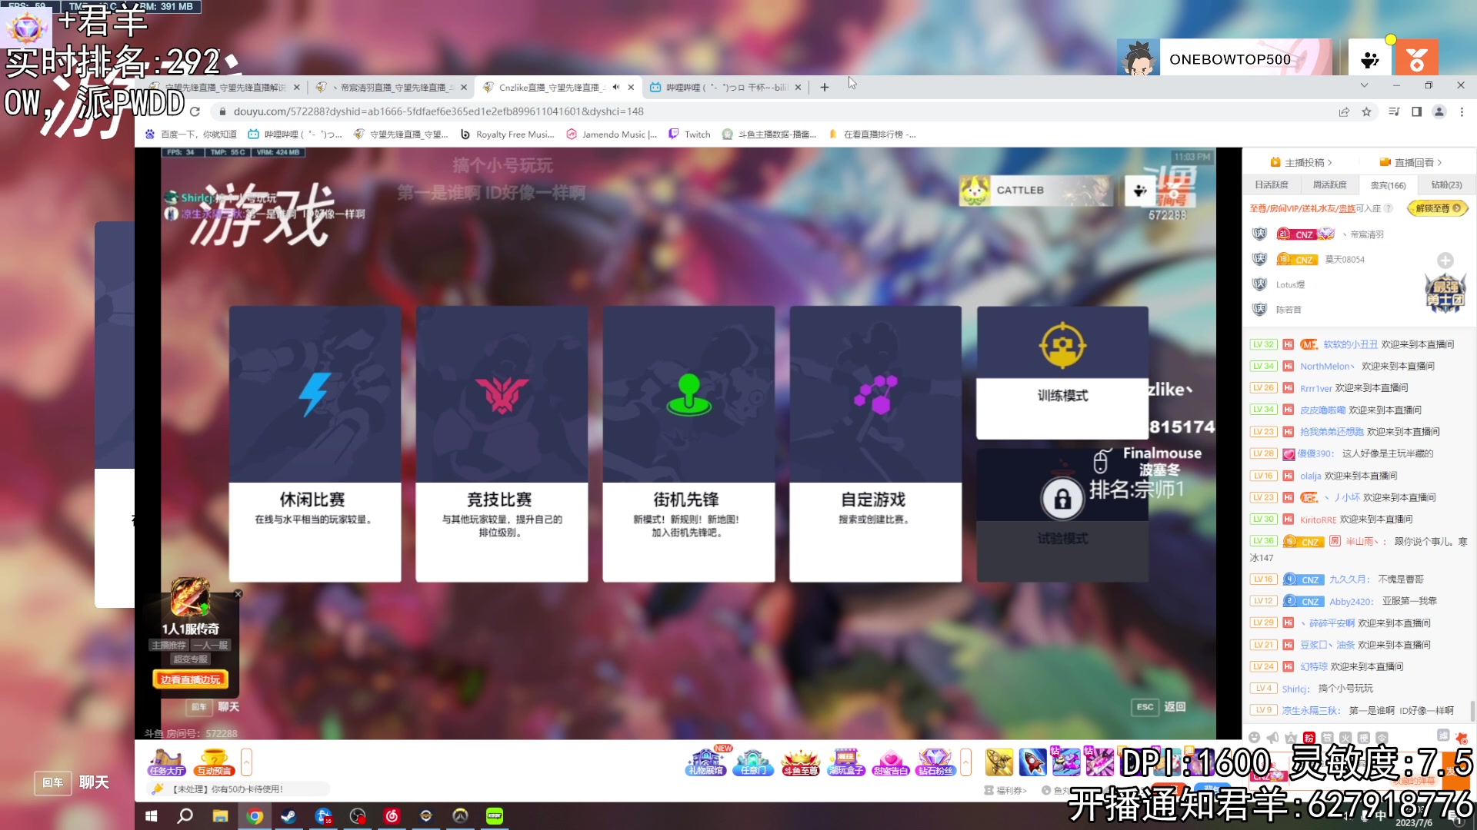Open the 百度一下 bookmark
The width and height of the screenshot is (1477, 830).
191,134
